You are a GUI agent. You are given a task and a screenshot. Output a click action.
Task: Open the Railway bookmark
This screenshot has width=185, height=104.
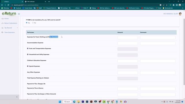point(93,8)
